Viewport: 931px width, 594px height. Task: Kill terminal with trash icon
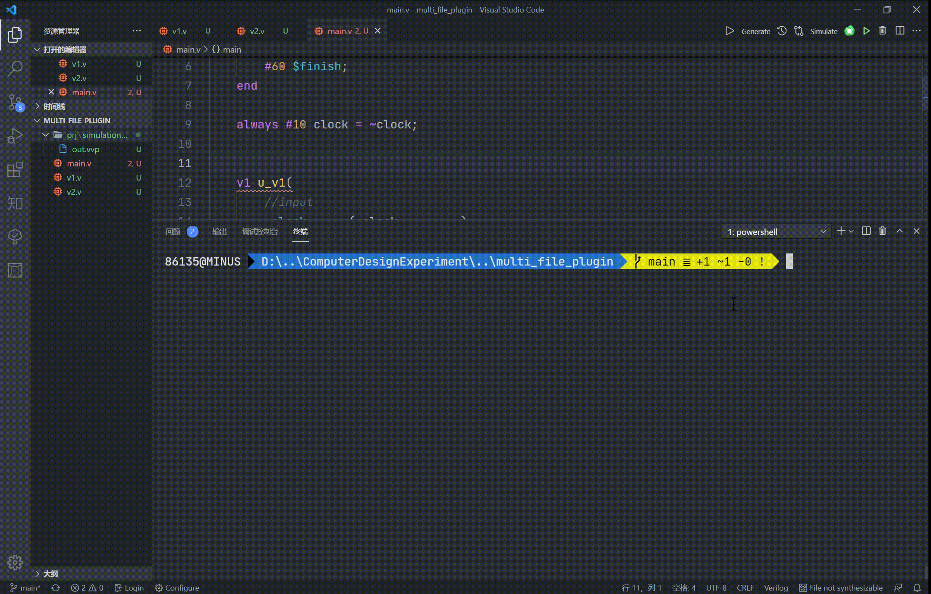(x=883, y=231)
